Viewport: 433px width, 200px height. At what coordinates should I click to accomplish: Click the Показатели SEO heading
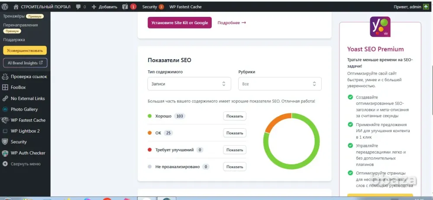pos(169,60)
